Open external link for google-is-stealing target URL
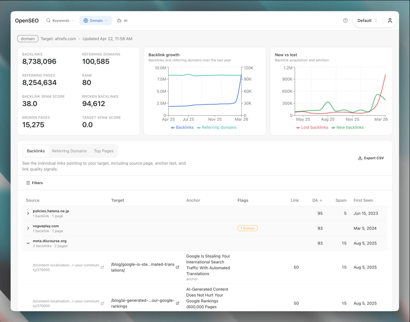Viewport: 410px width, 322px height. [178, 267]
